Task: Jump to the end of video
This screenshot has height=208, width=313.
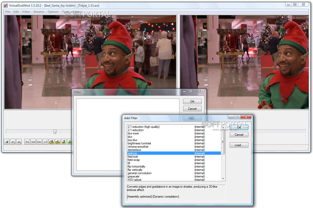Action: (45, 142)
